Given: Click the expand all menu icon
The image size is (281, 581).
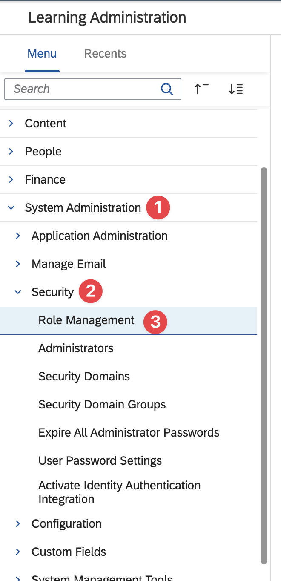Looking at the screenshot, I should [235, 89].
